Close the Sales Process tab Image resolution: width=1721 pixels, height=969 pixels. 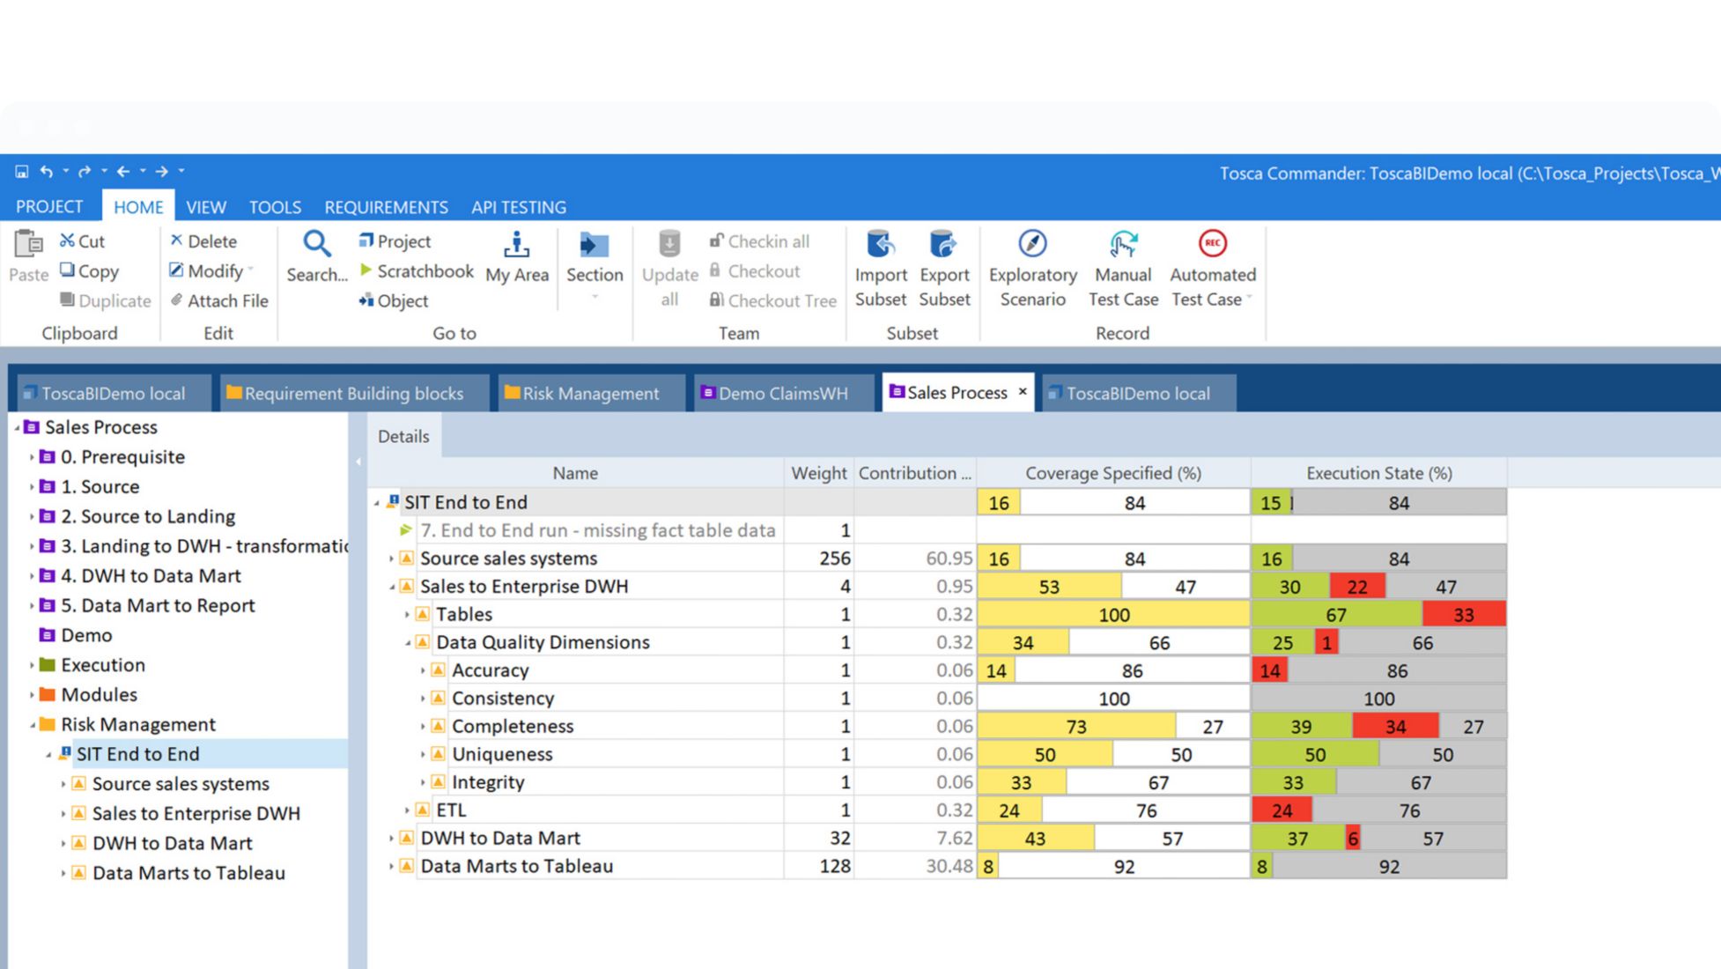coord(1023,392)
